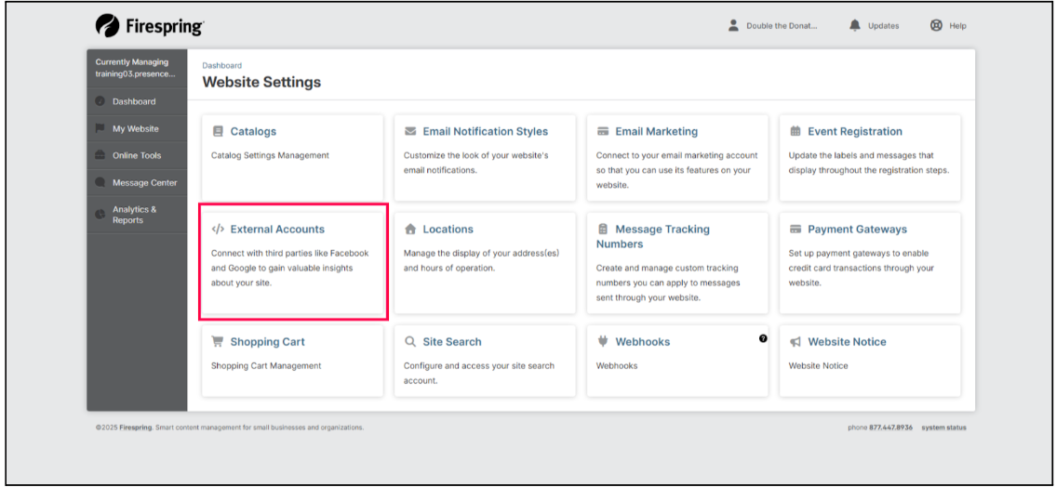Click the question mark on Webhooks card
The height and width of the screenshot is (487, 1056).
pos(763,339)
